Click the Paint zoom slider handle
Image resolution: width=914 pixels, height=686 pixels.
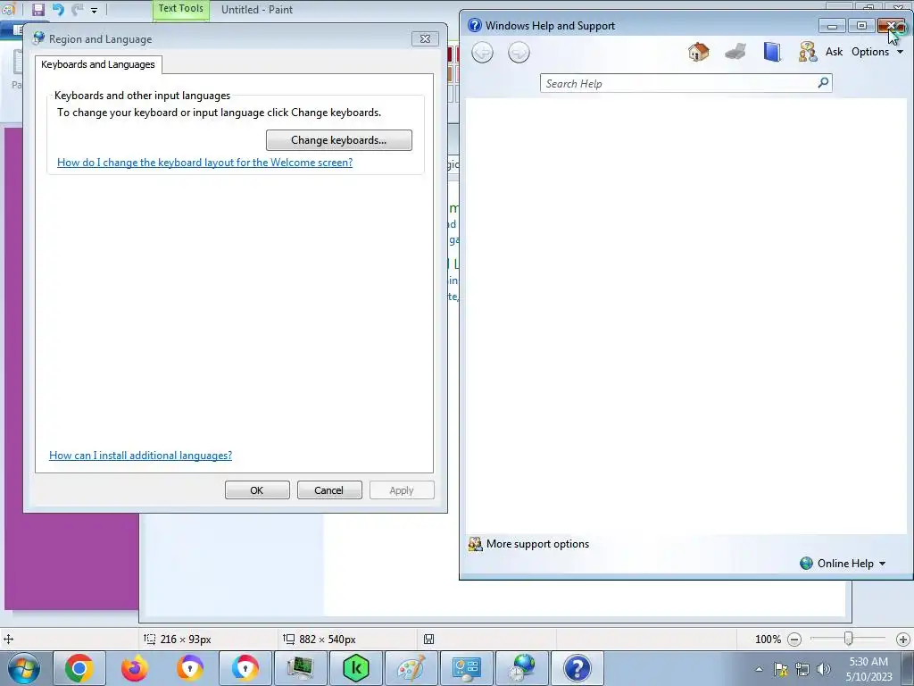pyautogui.click(x=848, y=640)
